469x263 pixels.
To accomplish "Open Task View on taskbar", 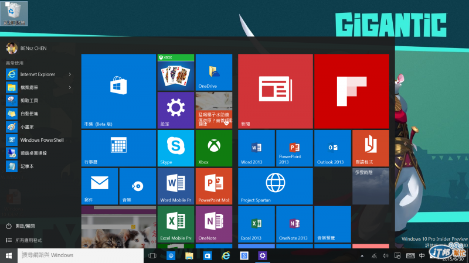I will point(152,256).
